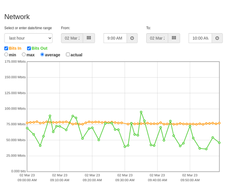227x183 pixels.
Task: Click the 09:00:00 AM time axis label
Action: tap(27, 180)
